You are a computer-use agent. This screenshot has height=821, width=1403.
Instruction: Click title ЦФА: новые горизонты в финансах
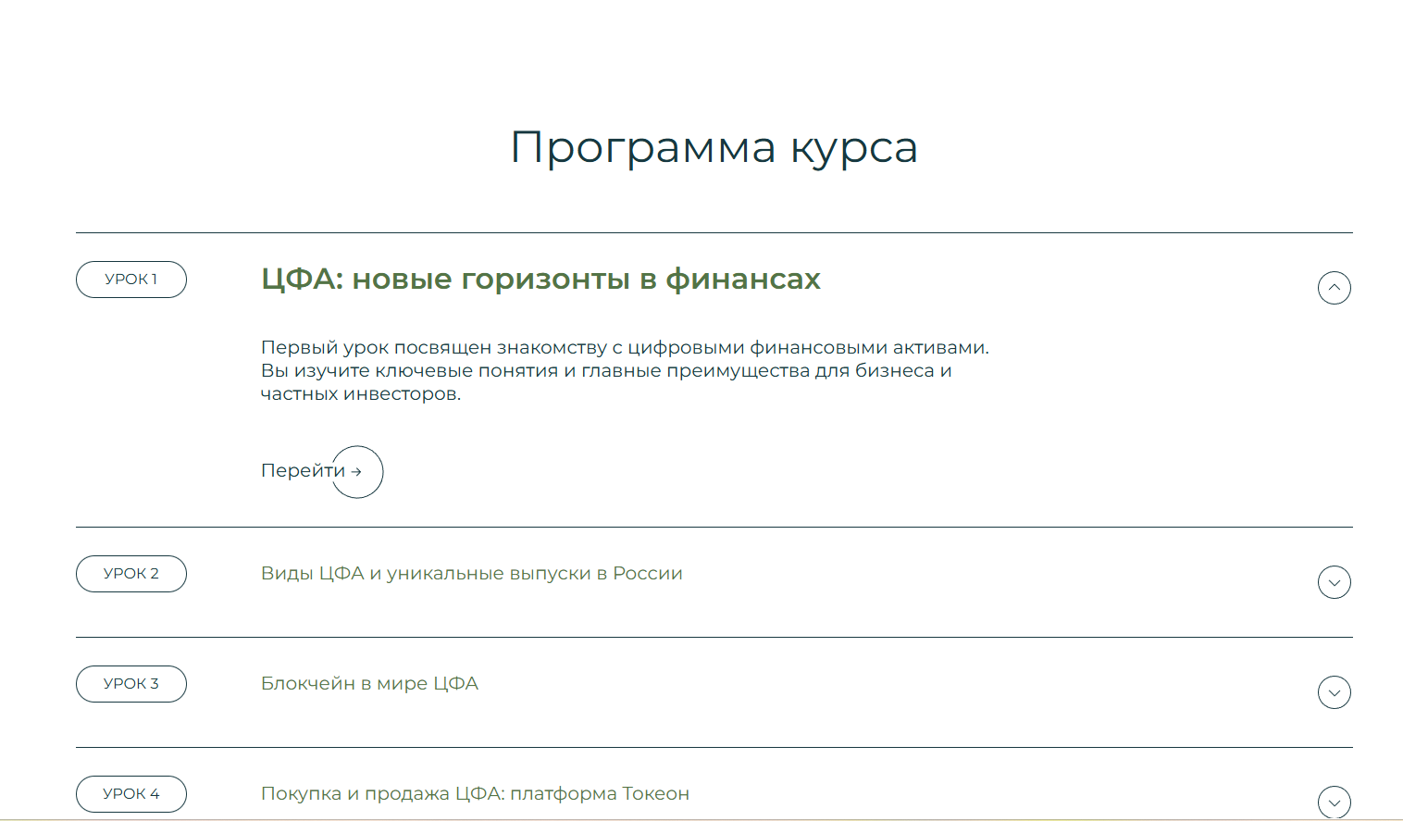(540, 279)
